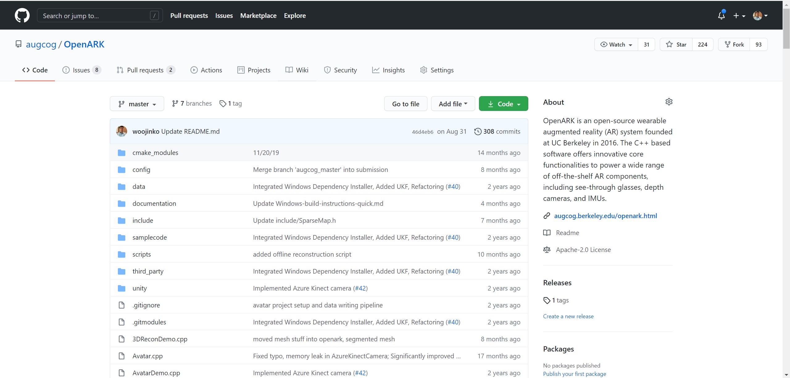Click the Readme book icon
Viewport: 790px width, 378px height.
tap(547, 233)
